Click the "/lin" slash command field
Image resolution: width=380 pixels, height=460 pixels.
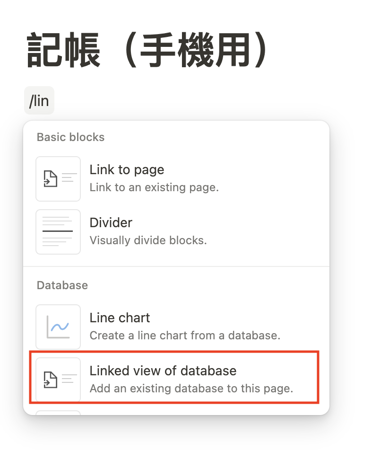pyautogui.click(x=39, y=100)
